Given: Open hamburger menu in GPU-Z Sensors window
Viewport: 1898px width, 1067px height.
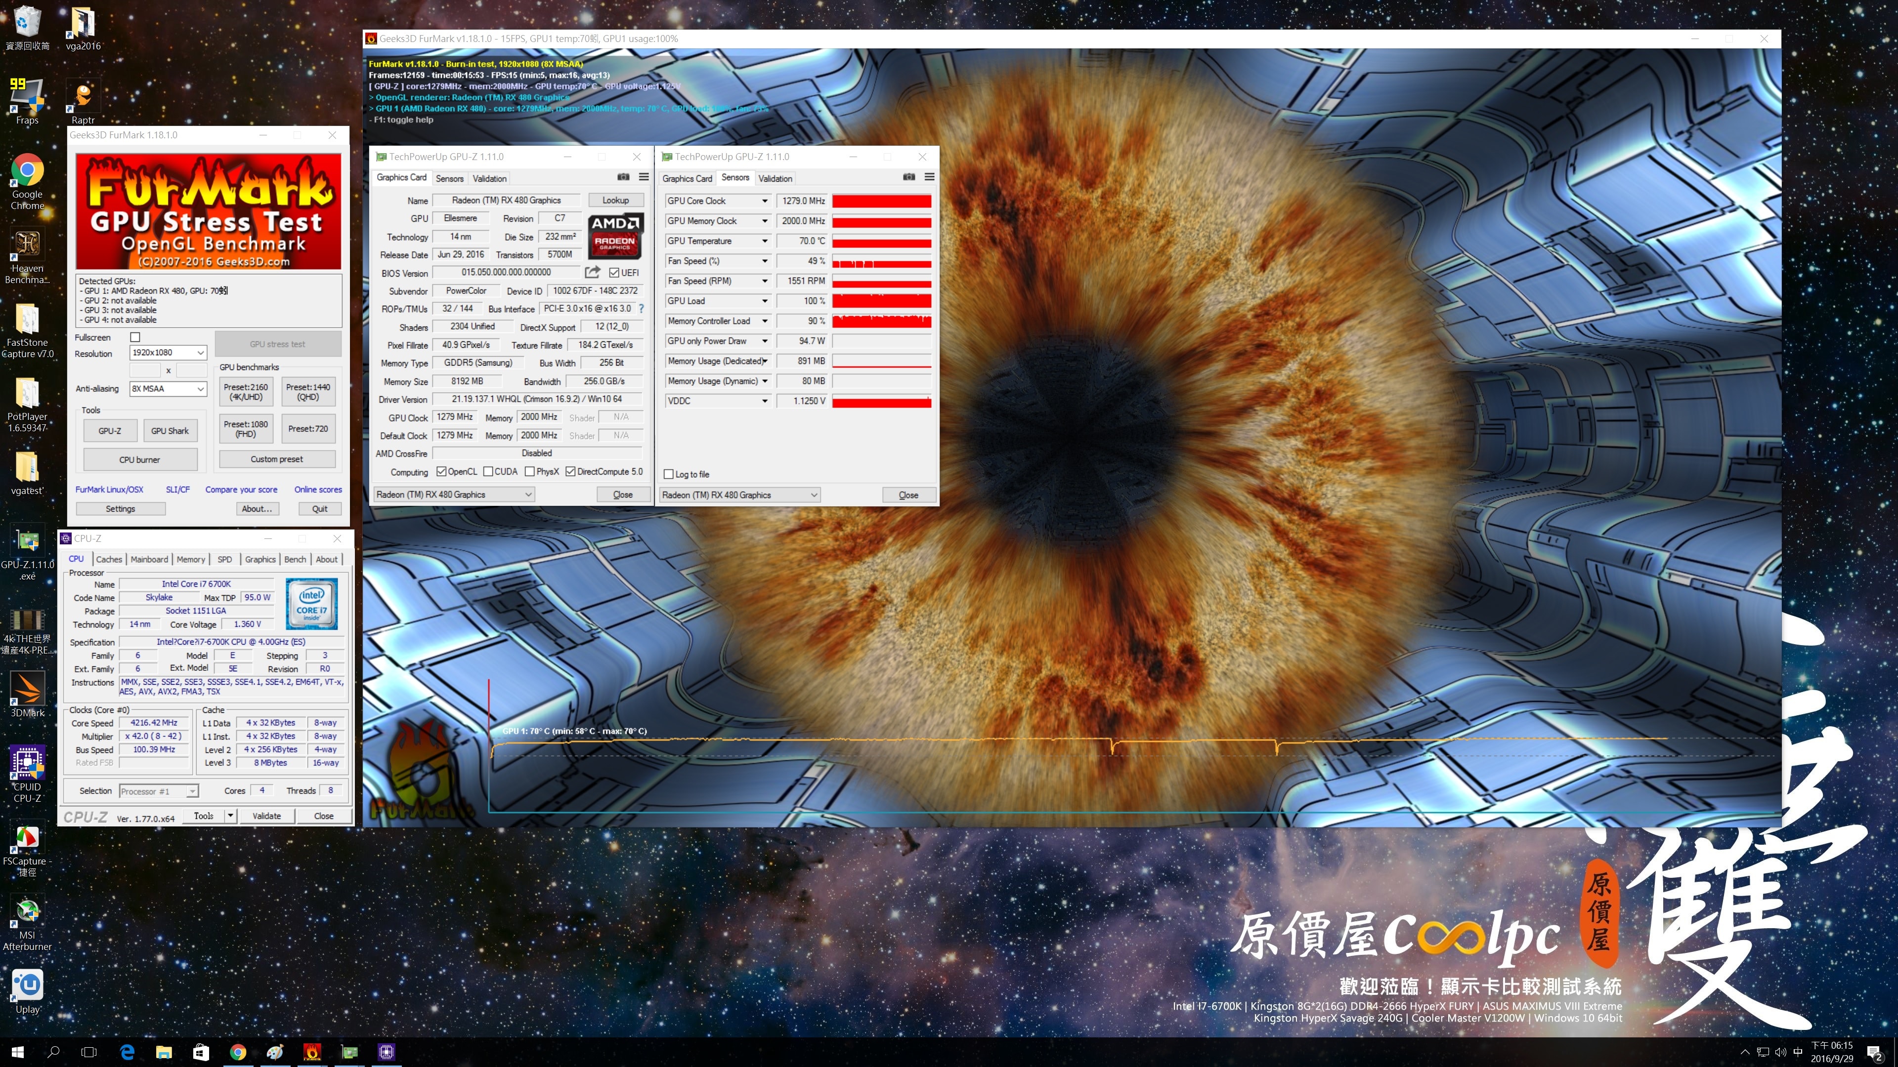Looking at the screenshot, I should (930, 177).
